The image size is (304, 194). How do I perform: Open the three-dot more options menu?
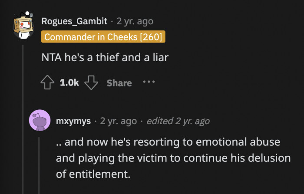pyautogui.click(x=149, y=82)
